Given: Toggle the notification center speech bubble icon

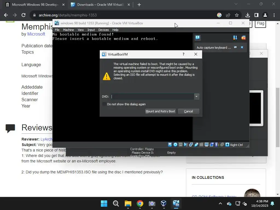Looking at the screenshot, I should [x=197, y=38].
